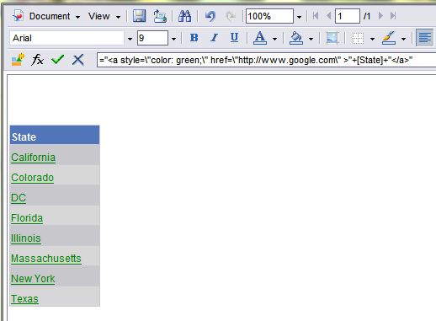Open the Massachusetts link

click(46, 259)
